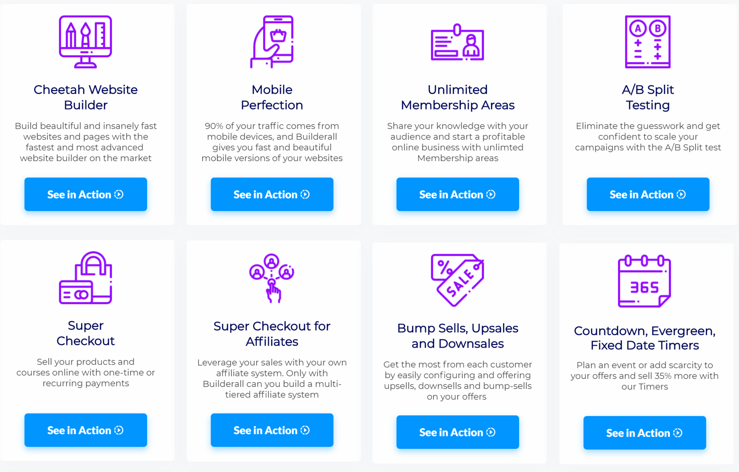The height and width of the screenshot is (472, 739).
Task: Click the A/B Split Testing icon
Action: (x=648, y=42)
